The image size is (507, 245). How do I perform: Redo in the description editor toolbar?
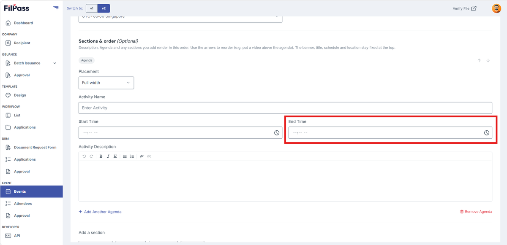(91, 156)
